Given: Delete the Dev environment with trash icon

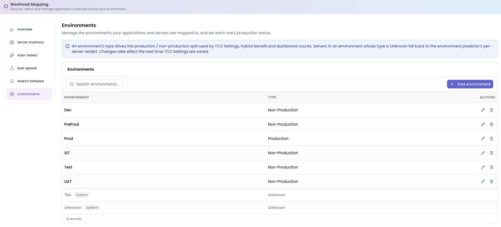Looking at the screenshot, I should pyautogui.click(x=492, y=110).
